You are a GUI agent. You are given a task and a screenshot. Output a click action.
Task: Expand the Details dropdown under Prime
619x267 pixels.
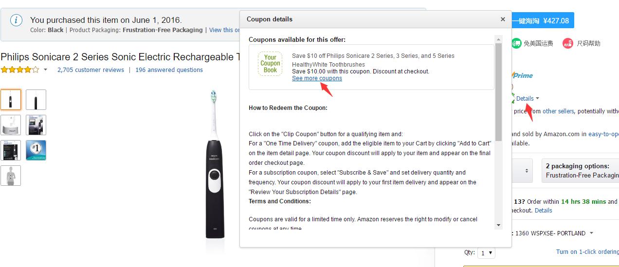click(528, 98)
